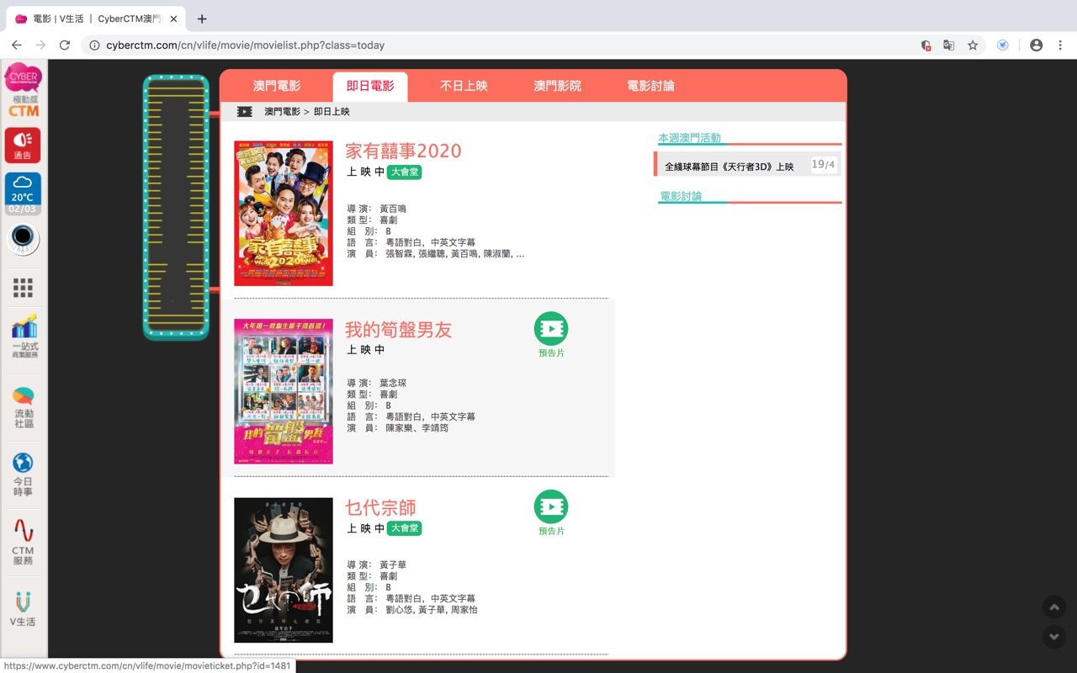1077x673 pixels.
Task: Click the Cyber CTM logo in sidebar
Action: point(23,91)
